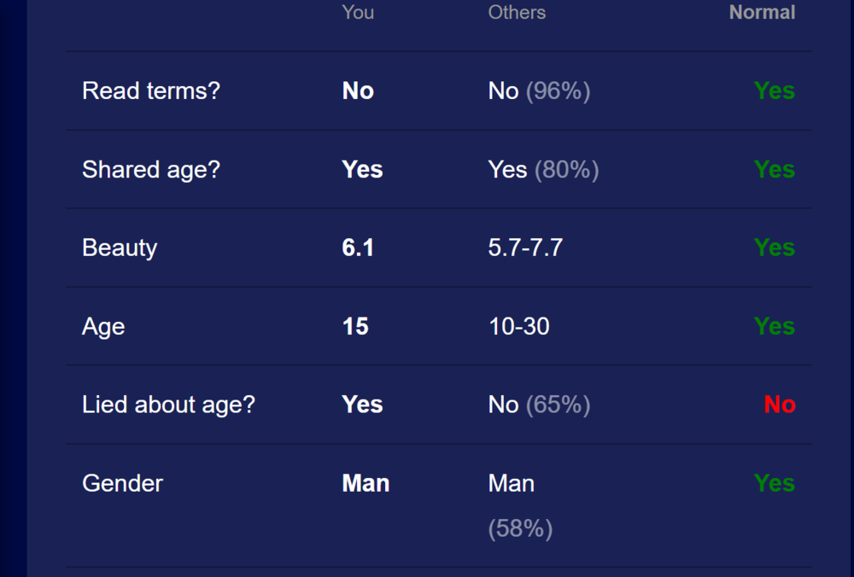
Task: Select the 'Man' value under You
Action: tap(366, 483)
